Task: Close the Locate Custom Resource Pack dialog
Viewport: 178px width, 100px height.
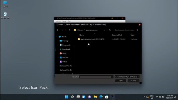Action: pyautogui.click(x=140, y=25)
